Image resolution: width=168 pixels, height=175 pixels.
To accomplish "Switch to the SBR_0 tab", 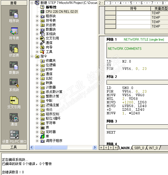I will (x=139, y=148).
